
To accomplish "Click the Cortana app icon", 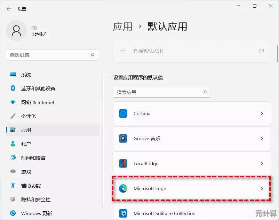I will (123, 113).
